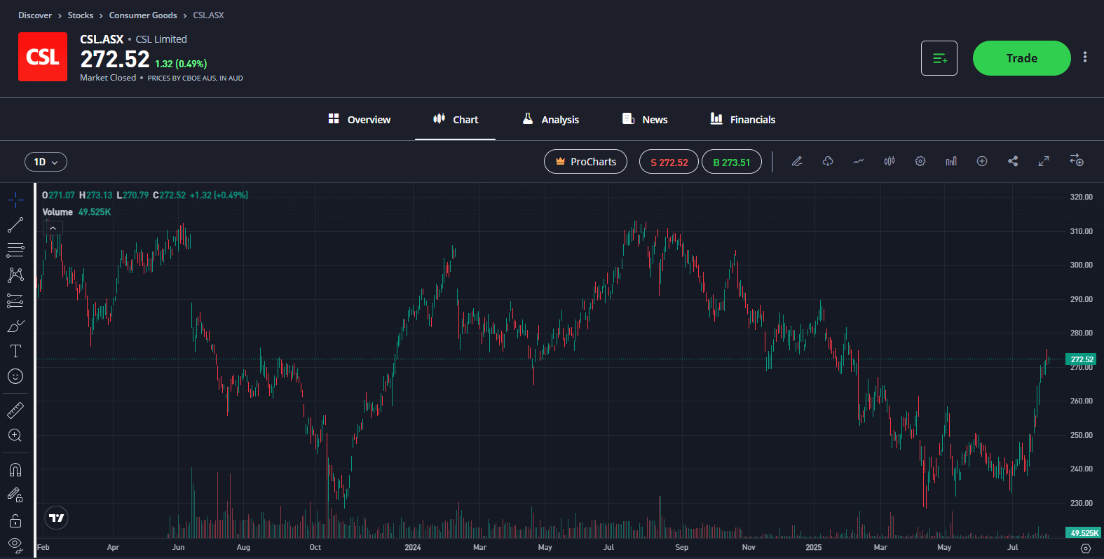Click the add-to-layout icon at toolbar end

click(x=1077, y=160)
